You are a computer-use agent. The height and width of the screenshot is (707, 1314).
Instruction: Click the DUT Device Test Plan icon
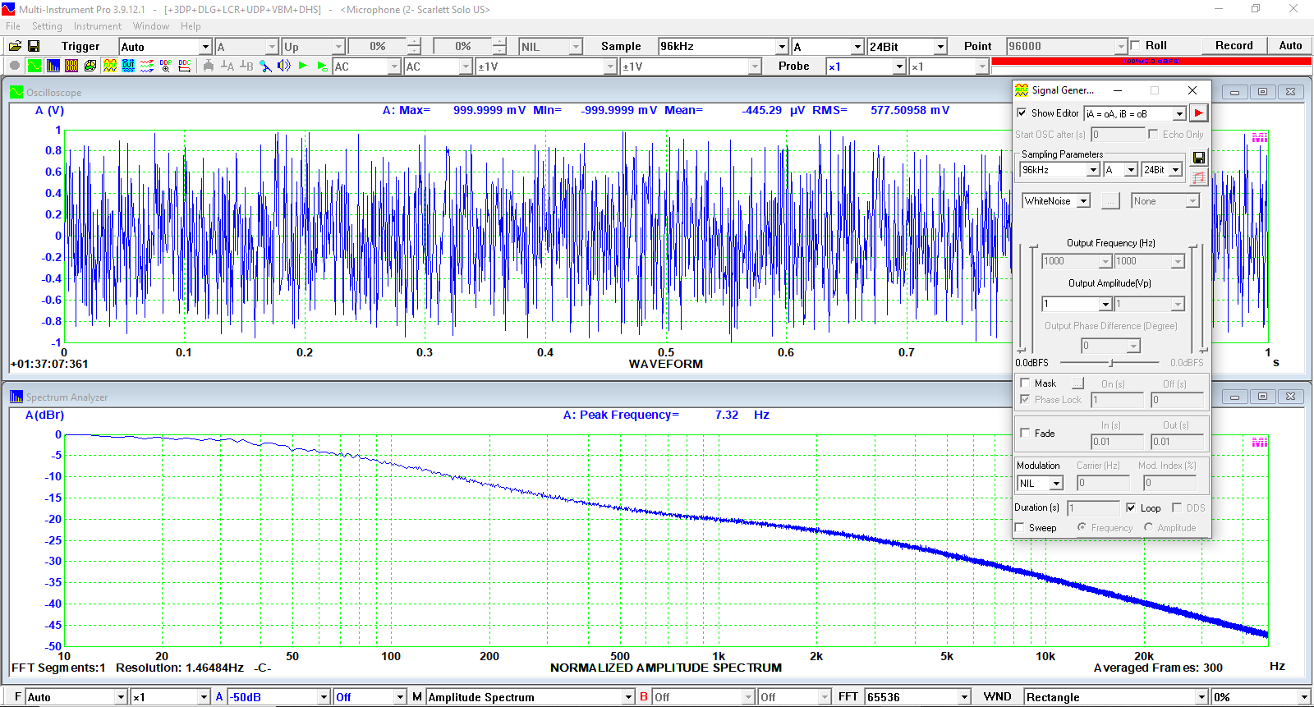[128, 67]
